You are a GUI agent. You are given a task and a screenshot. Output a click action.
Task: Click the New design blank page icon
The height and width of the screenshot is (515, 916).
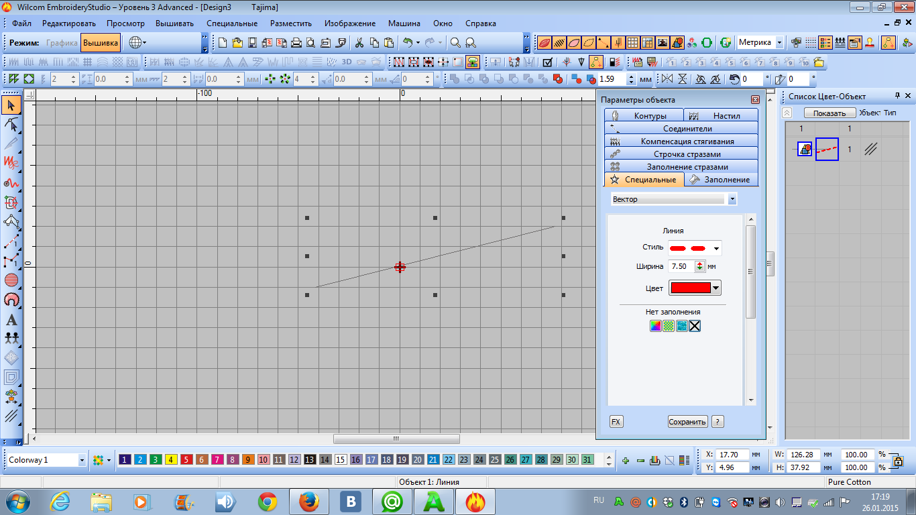223,43
